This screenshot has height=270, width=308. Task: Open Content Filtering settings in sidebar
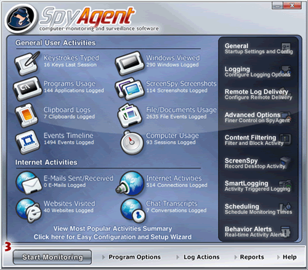pos(258,140)
